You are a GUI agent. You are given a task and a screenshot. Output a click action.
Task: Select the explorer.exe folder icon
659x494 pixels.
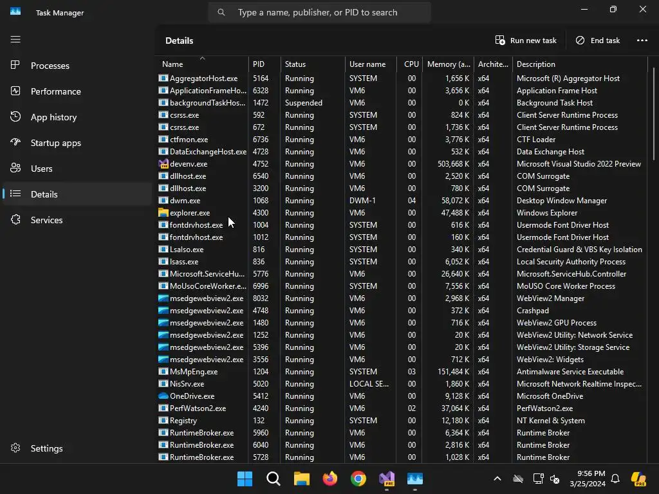[x=163, y=212]
